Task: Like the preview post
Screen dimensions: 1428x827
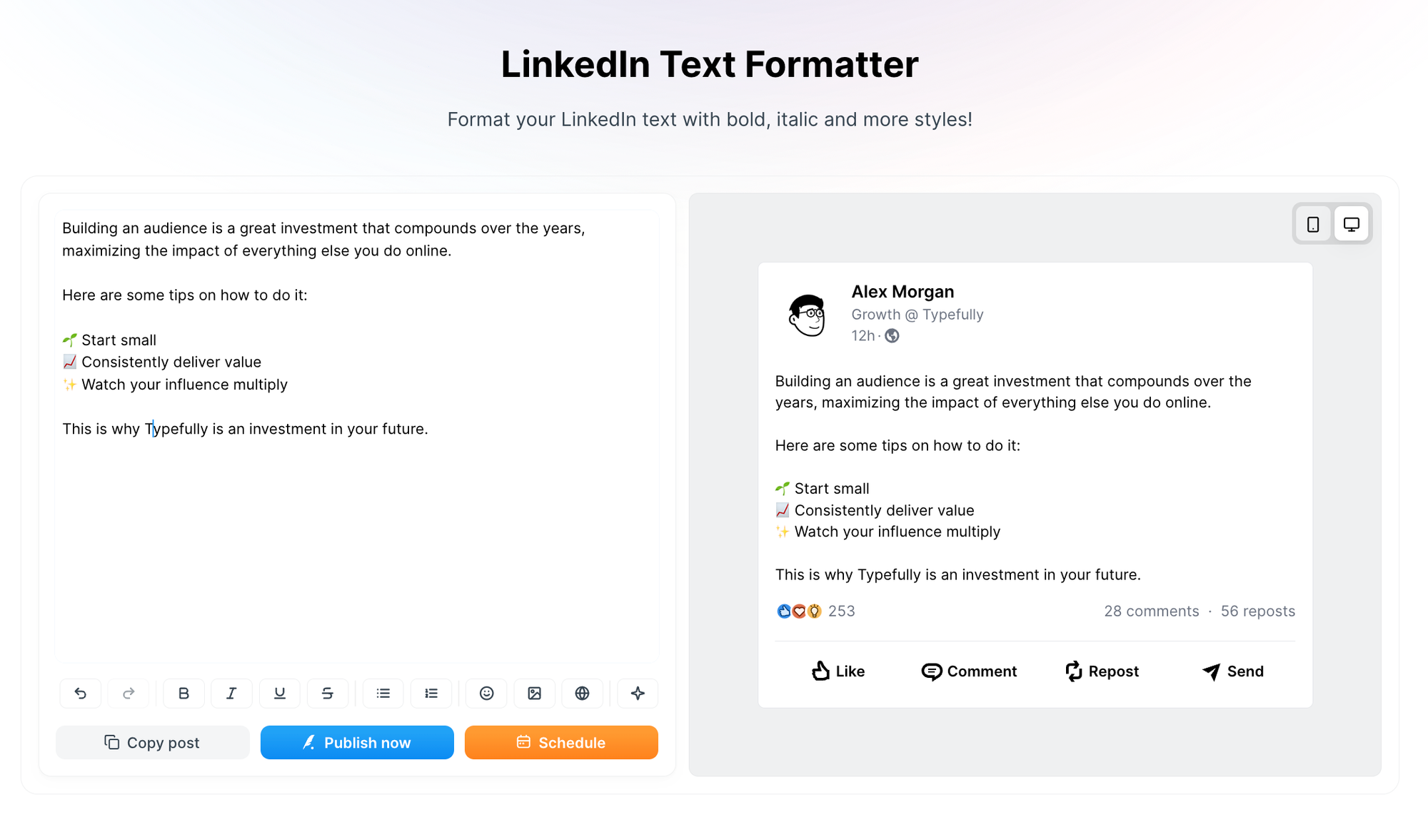Action: click(x=837, y=671)
